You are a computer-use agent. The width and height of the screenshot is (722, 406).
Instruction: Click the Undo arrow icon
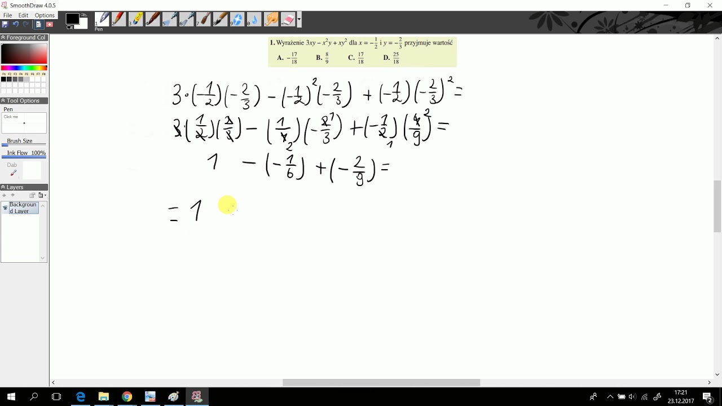tap(15, 24)
